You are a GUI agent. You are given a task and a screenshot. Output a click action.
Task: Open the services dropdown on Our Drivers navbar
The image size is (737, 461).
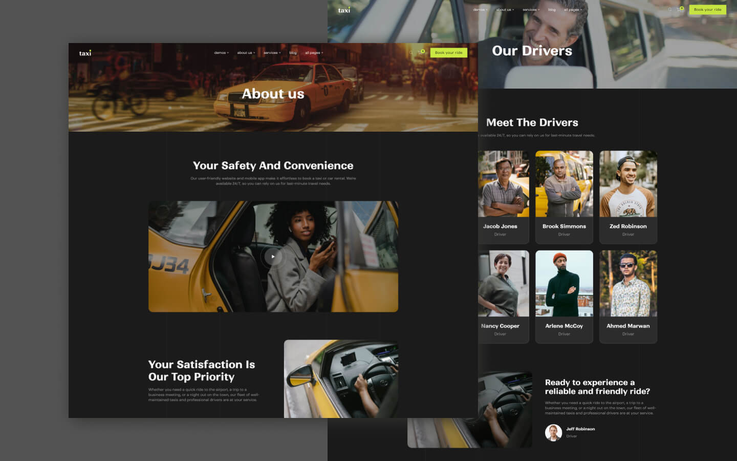click(531, 9)
